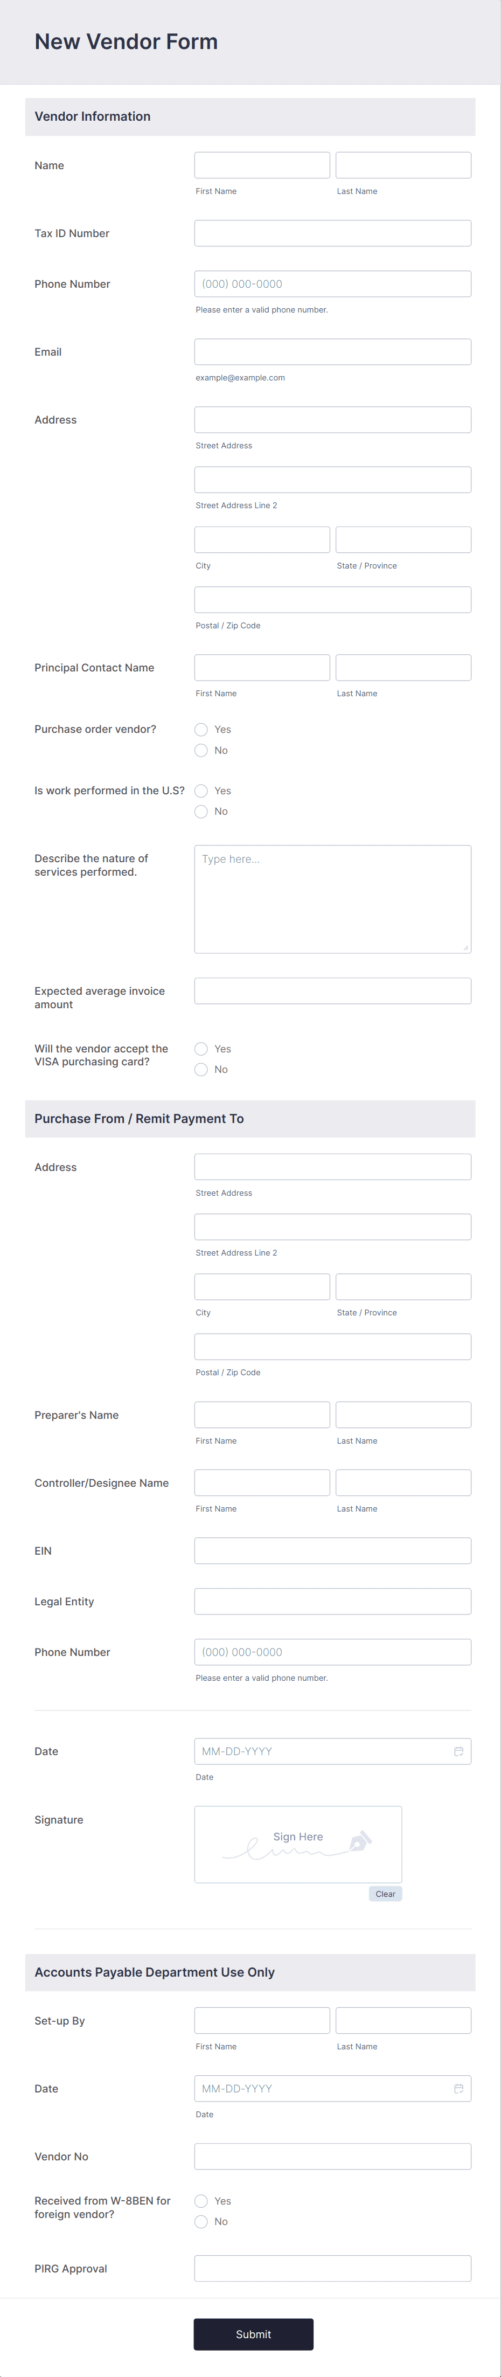501x2377 pixels.
Task: Click the First Name field under Name
Action: pos(262,164)
